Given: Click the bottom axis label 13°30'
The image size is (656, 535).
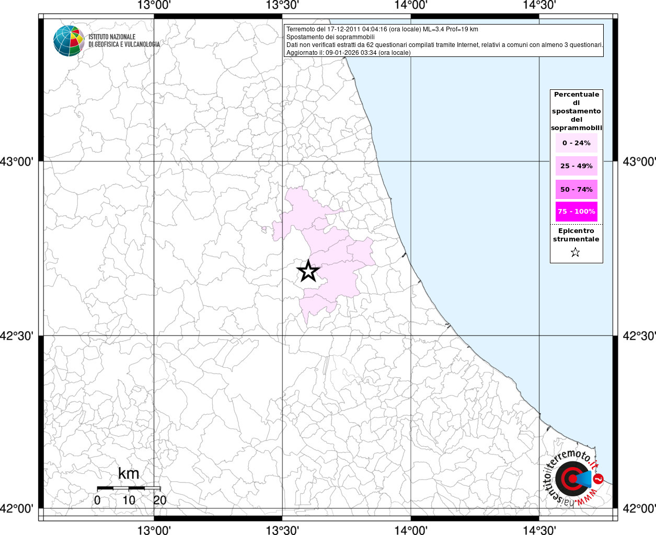Looking at the screenshot, I should pyautogui.click(x=282, y=530).
